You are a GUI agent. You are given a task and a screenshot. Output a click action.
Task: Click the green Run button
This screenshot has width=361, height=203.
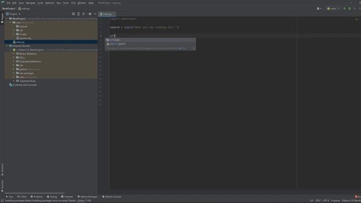point(345,8)
